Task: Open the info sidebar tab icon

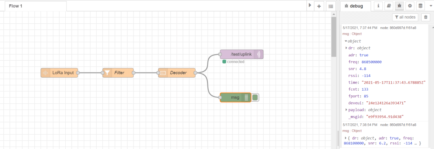Action: click(378, 6)
